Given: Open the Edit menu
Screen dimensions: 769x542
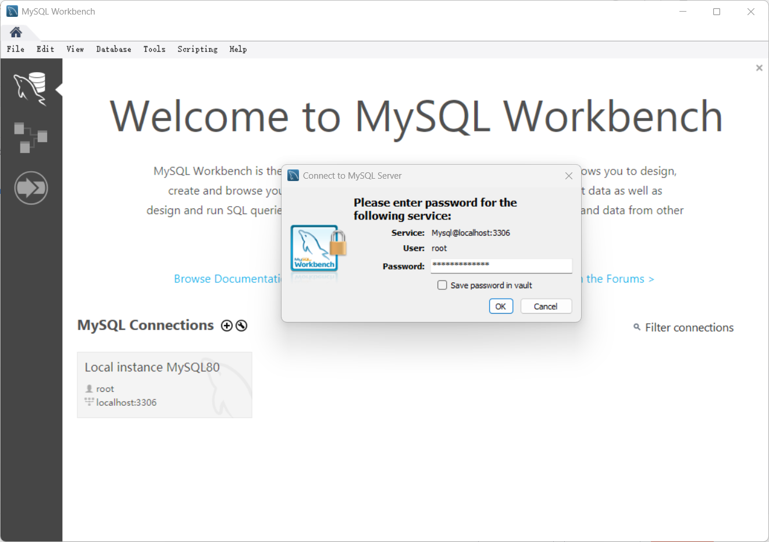Looking at the screenshot, I should (45, 49).
